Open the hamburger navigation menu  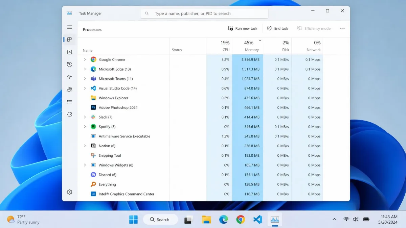pyautogui.click(x=69, y=27)
